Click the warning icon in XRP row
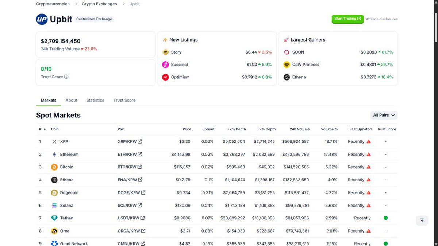 369,141
